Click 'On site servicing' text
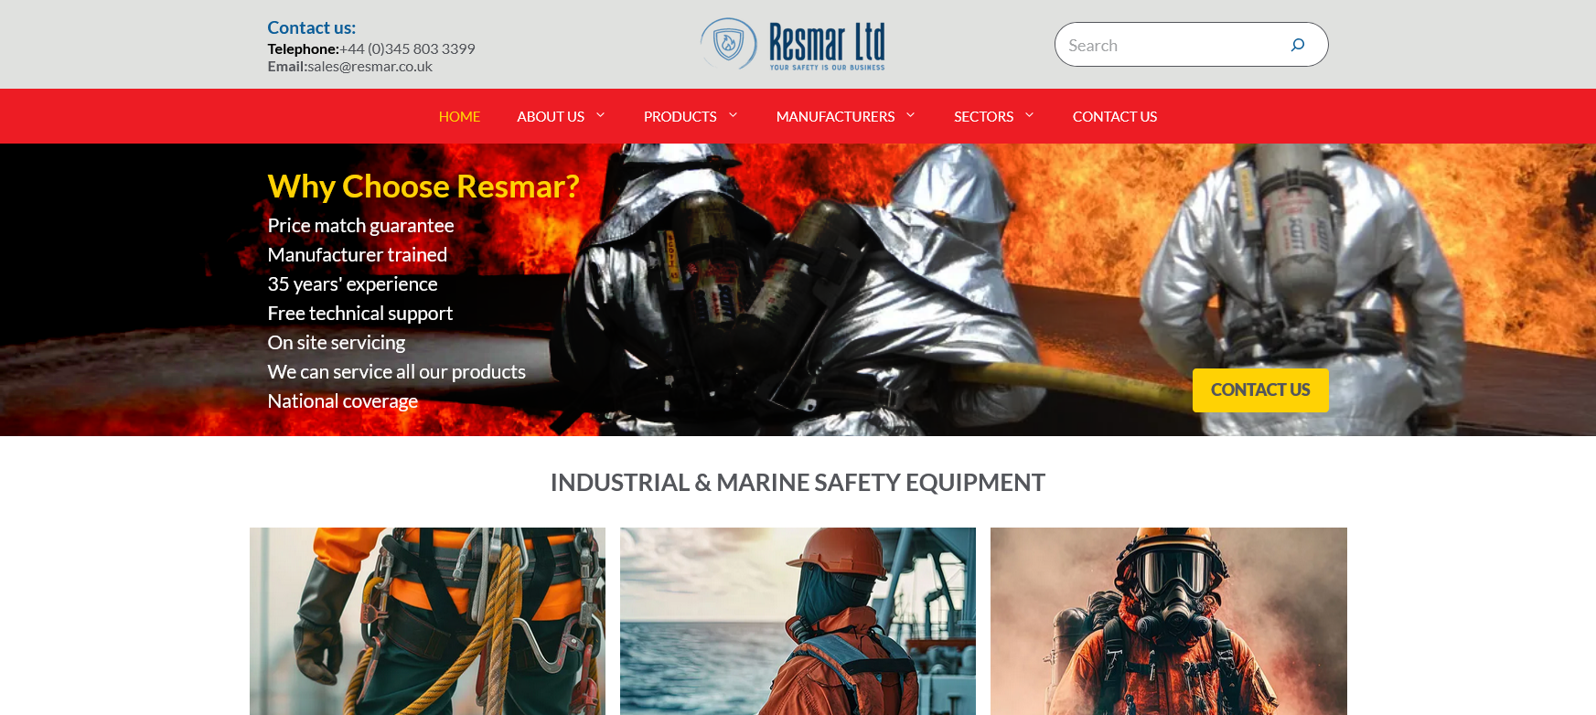 click(x=336, y=343)
